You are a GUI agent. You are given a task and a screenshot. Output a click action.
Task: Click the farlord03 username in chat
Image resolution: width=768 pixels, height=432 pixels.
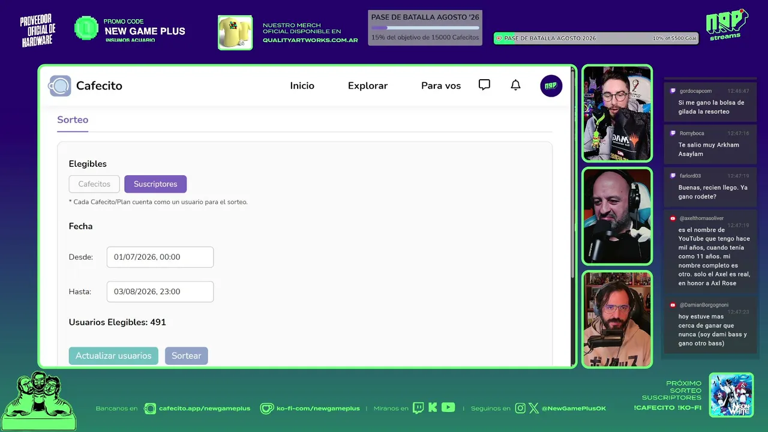(x=690, y=176)
